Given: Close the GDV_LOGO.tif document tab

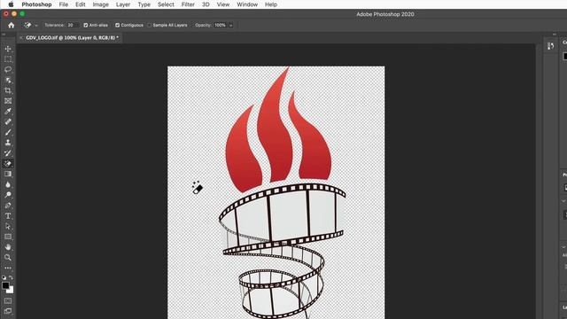Looking at the screenshot, I should pos(21,37).
